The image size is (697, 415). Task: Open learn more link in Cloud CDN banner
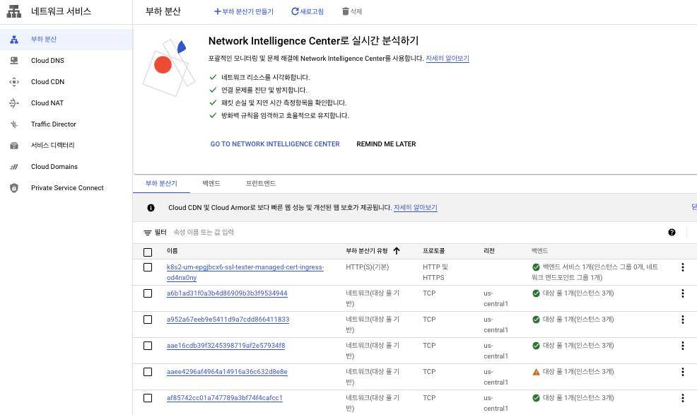pyautogui.click(x=416, y=208)
